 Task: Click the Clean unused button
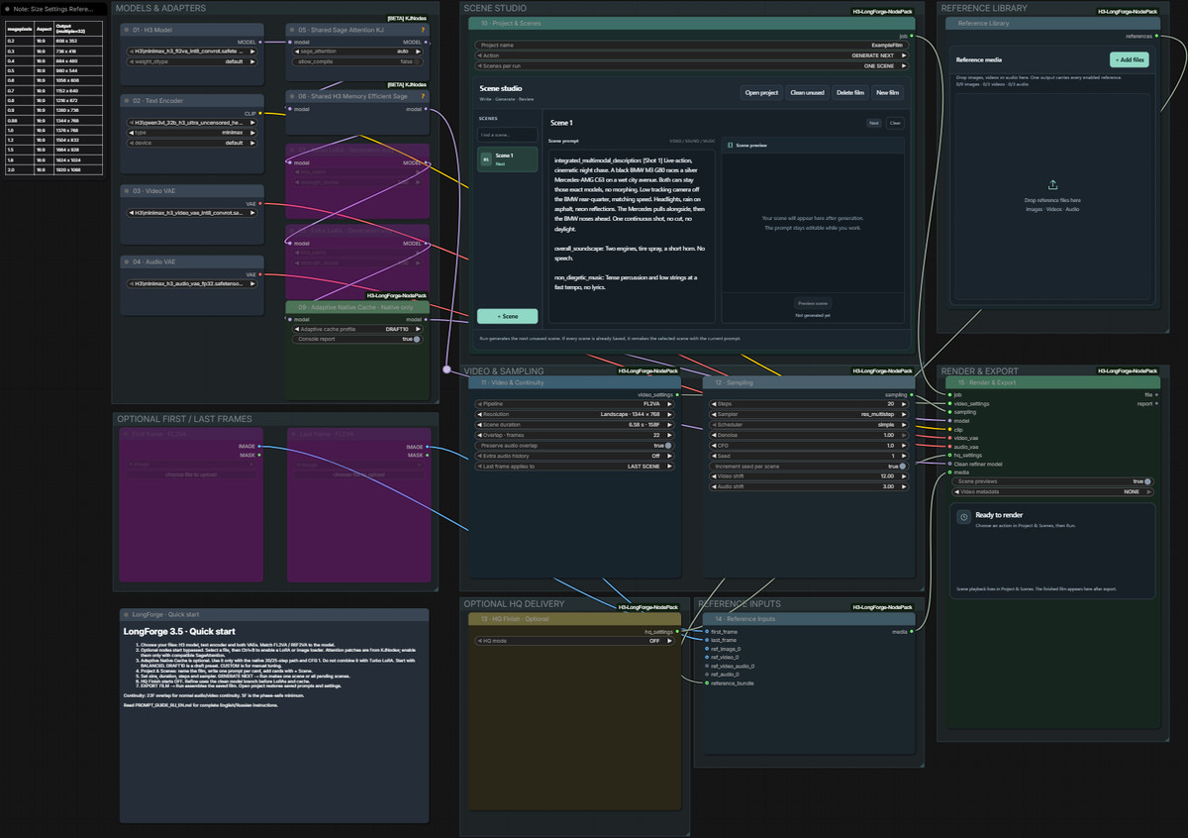[x=808, y=93]
